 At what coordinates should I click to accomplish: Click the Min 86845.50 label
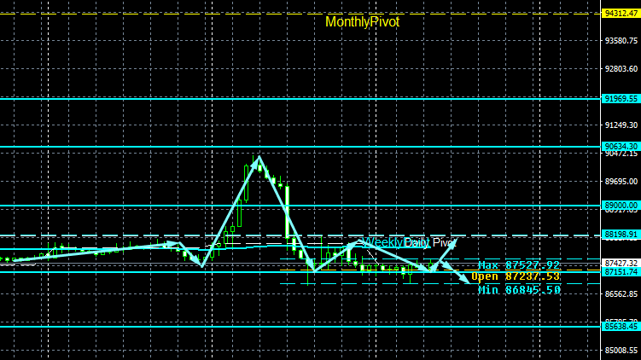[519, 290]
